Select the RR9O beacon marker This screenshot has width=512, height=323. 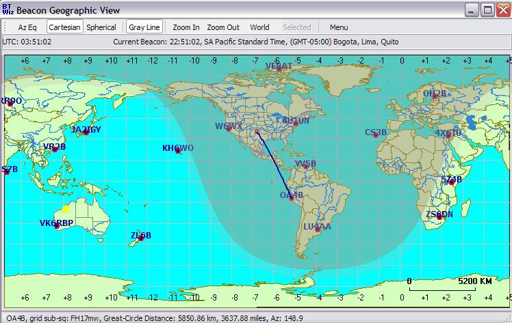click(x=10, y=104)
